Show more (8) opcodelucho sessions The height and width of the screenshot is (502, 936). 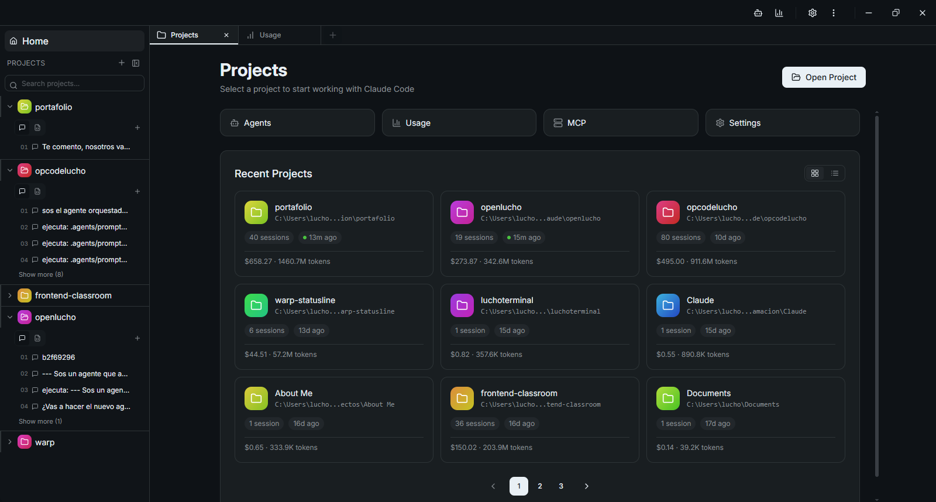tap(41, 274)
